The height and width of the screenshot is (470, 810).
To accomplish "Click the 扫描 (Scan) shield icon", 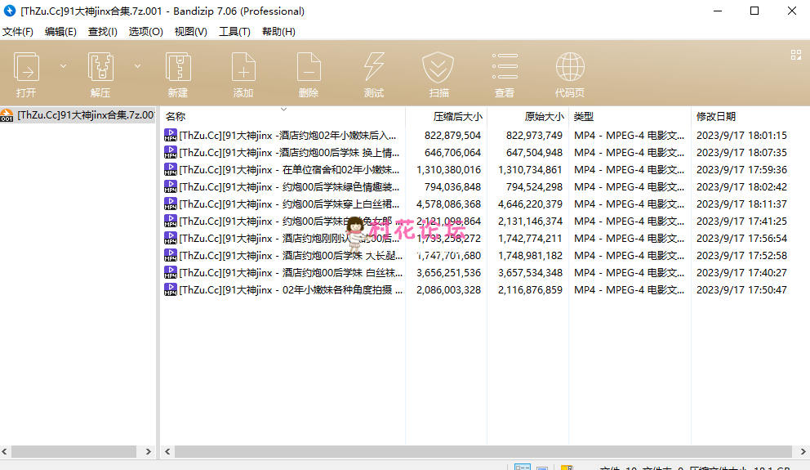I will (x=438, y=67).
